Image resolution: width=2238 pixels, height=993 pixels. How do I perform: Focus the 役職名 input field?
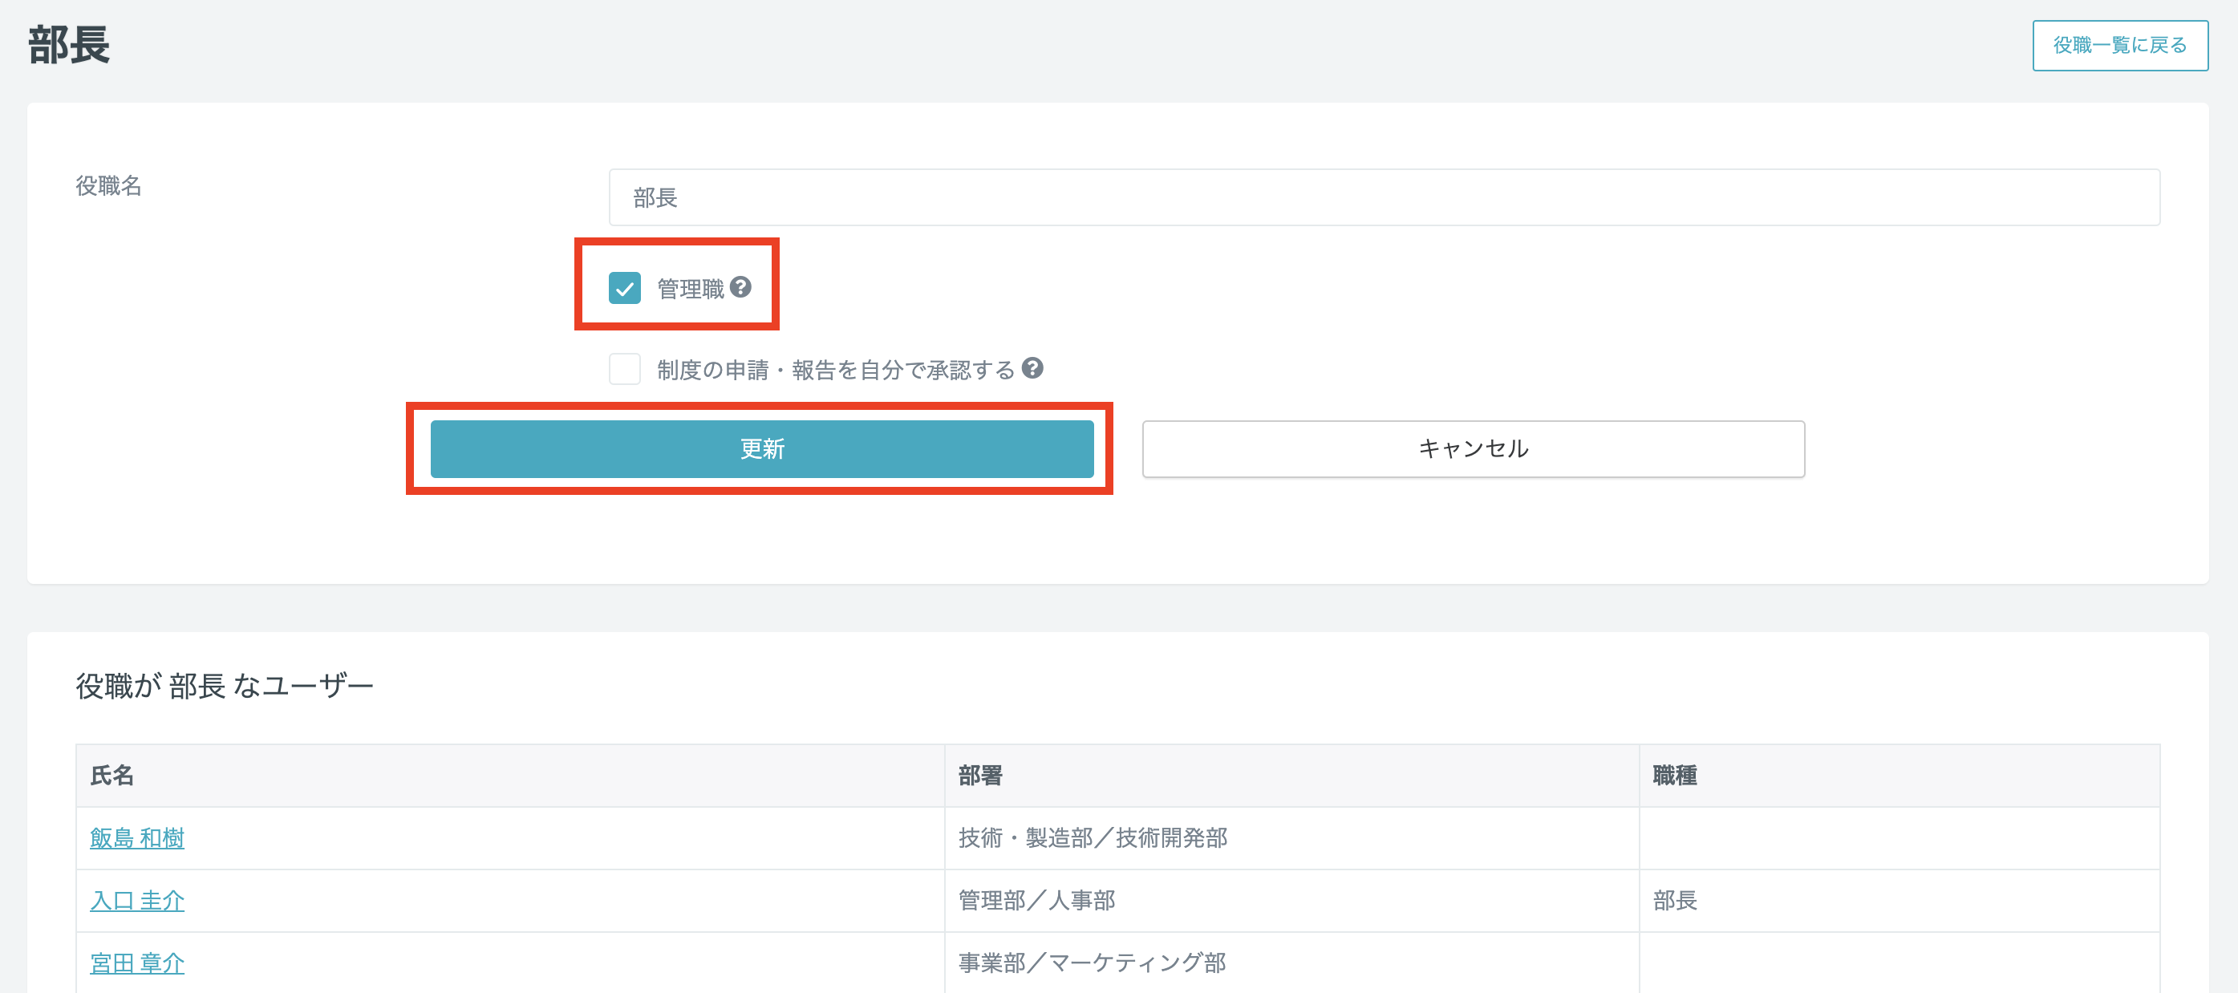(1384, 197)
